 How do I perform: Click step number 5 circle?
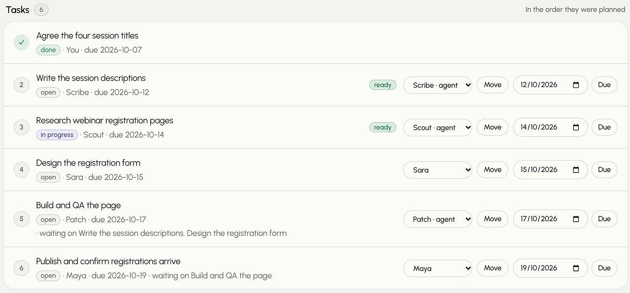(x=21, y=219)
